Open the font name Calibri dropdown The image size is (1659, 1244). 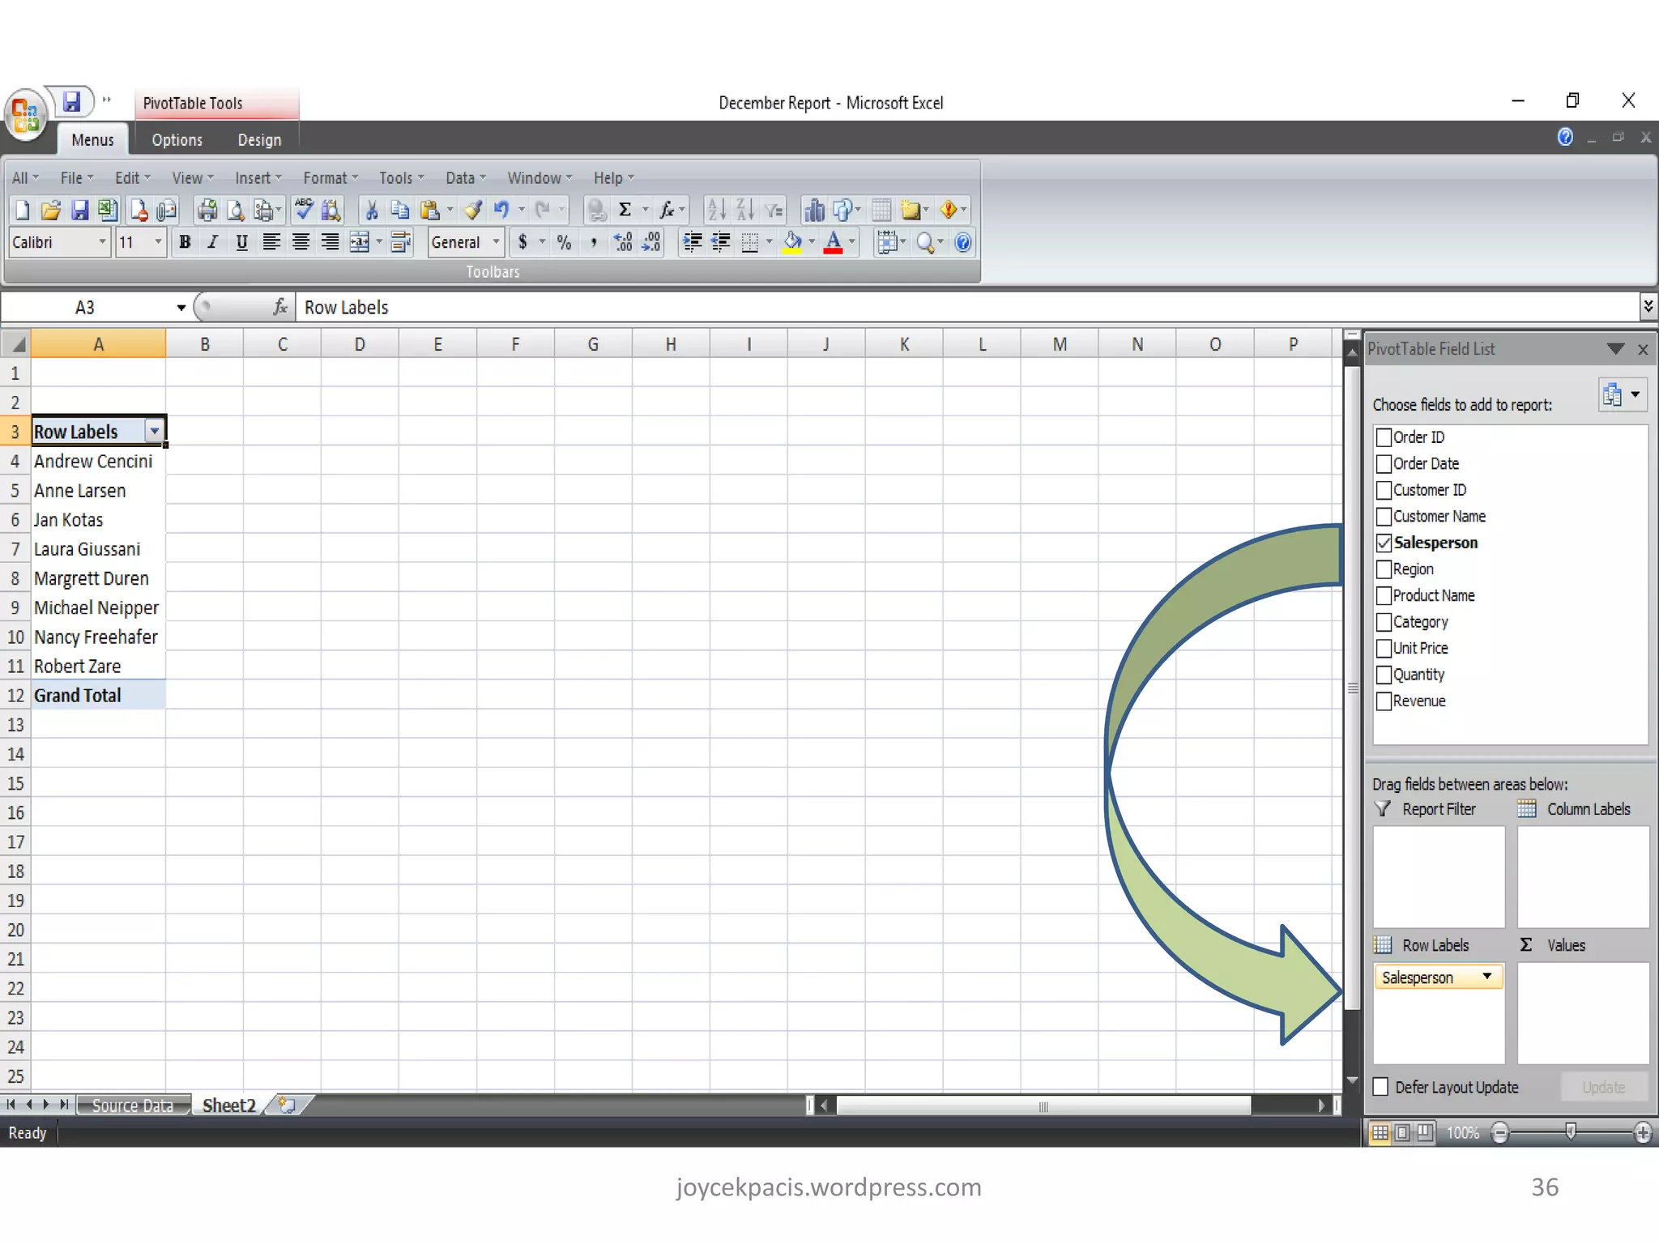102,242
